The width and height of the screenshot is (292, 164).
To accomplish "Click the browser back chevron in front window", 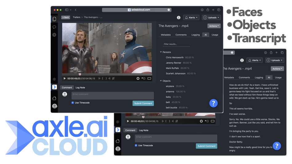I will 76,10.
